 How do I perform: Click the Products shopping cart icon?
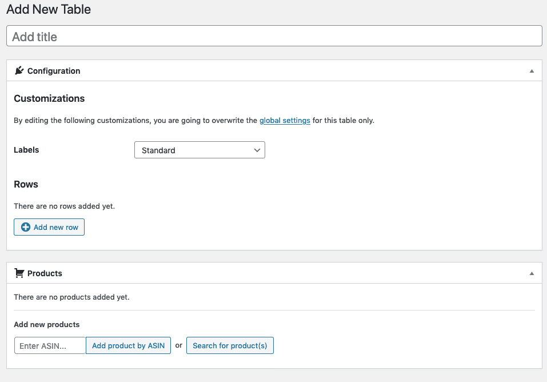19,273
